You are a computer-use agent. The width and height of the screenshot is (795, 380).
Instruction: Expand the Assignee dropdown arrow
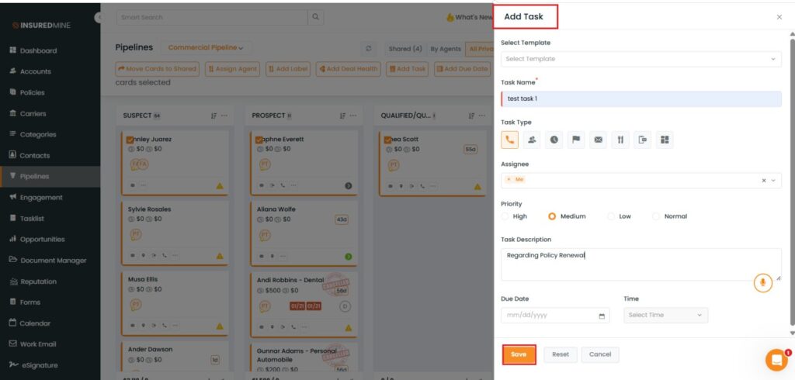(x=773, y=180)
